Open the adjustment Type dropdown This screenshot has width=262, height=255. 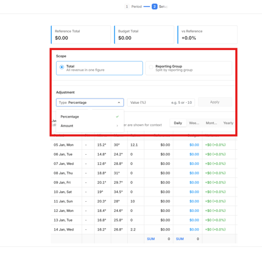[90, 103]
